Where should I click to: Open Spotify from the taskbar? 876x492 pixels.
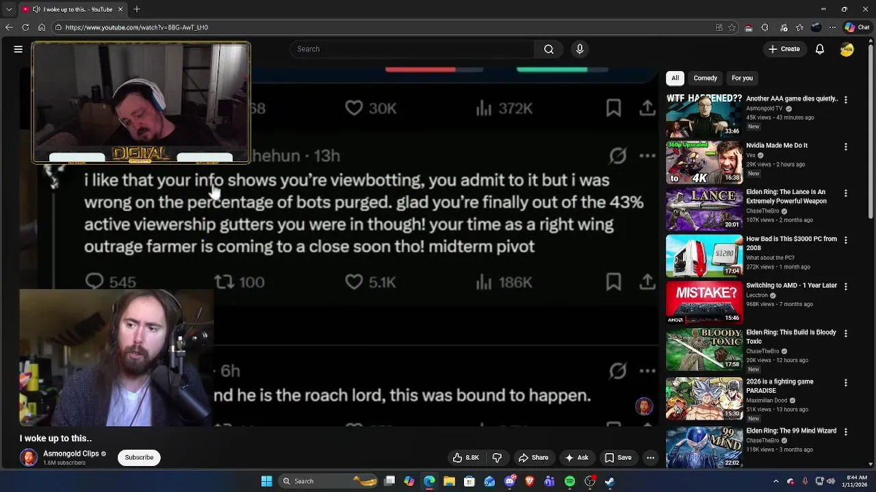click(x=569, y=481)
